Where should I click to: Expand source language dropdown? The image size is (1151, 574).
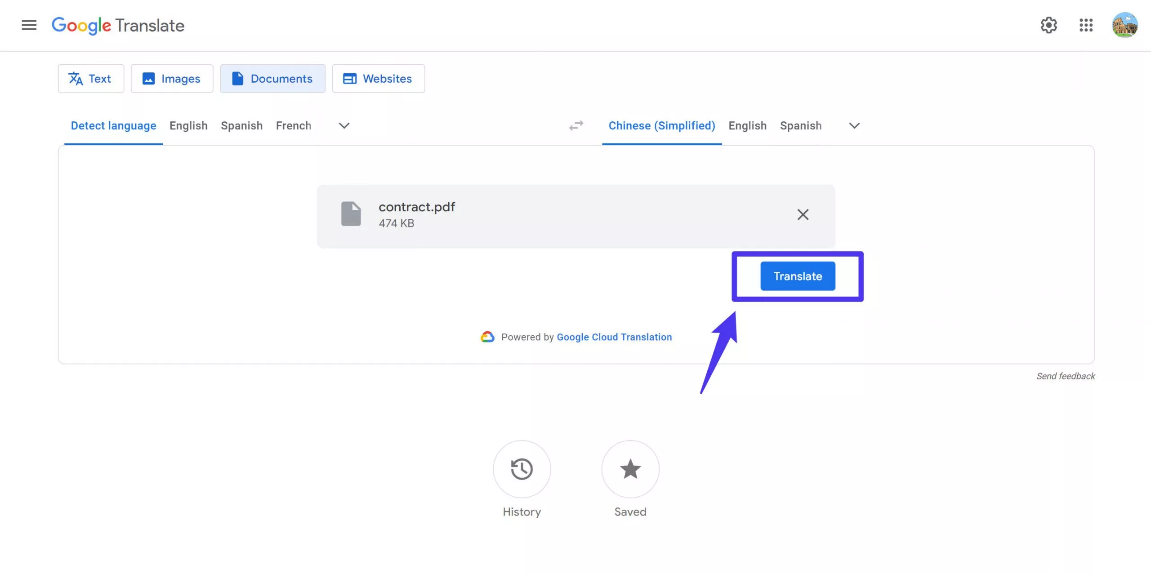point(342,125)
